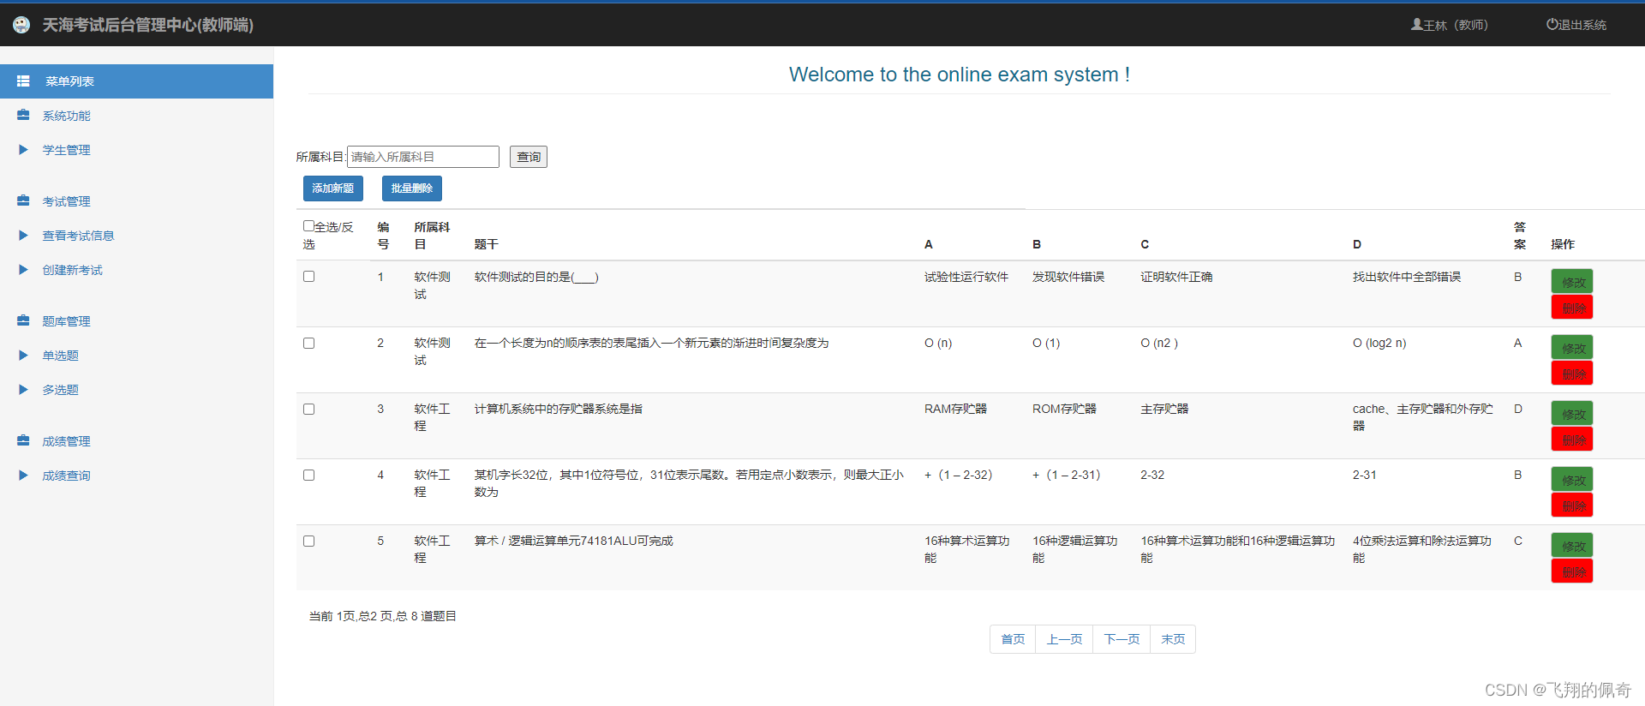
Task: Check the box for question 1
Action: 308,276
